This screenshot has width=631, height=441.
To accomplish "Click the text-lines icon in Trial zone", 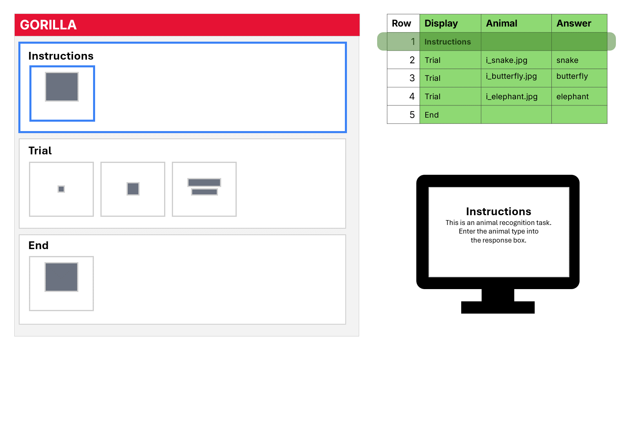I will [x=204, y=187].
